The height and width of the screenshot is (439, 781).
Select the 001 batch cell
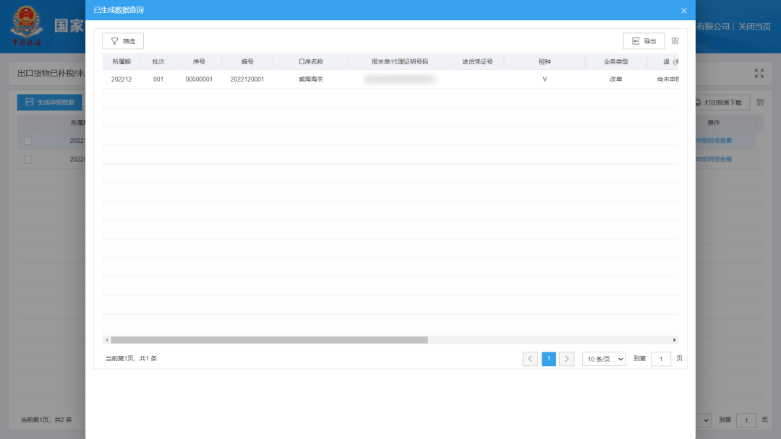(x=158, y=79)
